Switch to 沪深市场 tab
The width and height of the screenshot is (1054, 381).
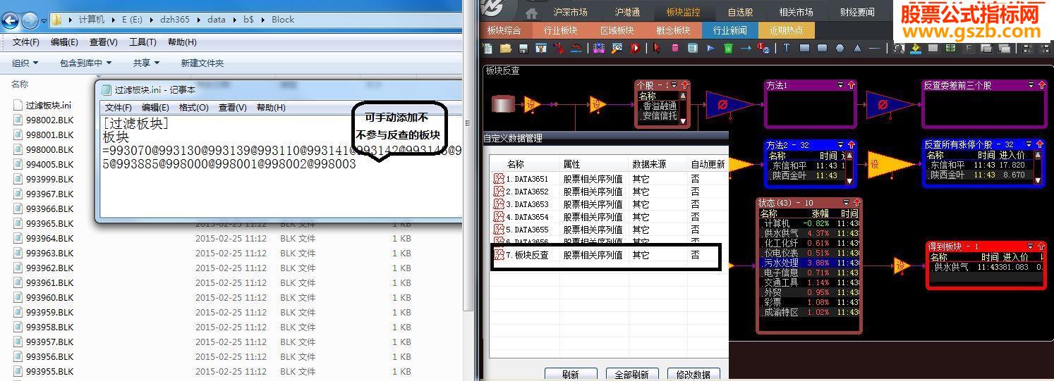click(570, 13)
